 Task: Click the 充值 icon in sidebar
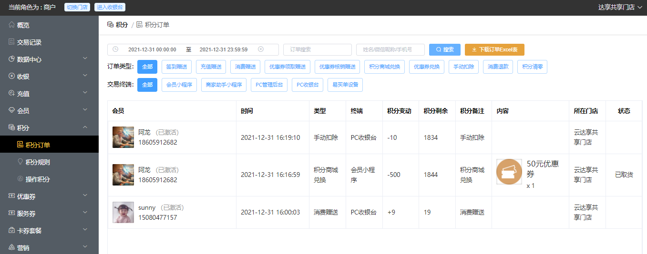pyautogui.click(x=11, y=93)
